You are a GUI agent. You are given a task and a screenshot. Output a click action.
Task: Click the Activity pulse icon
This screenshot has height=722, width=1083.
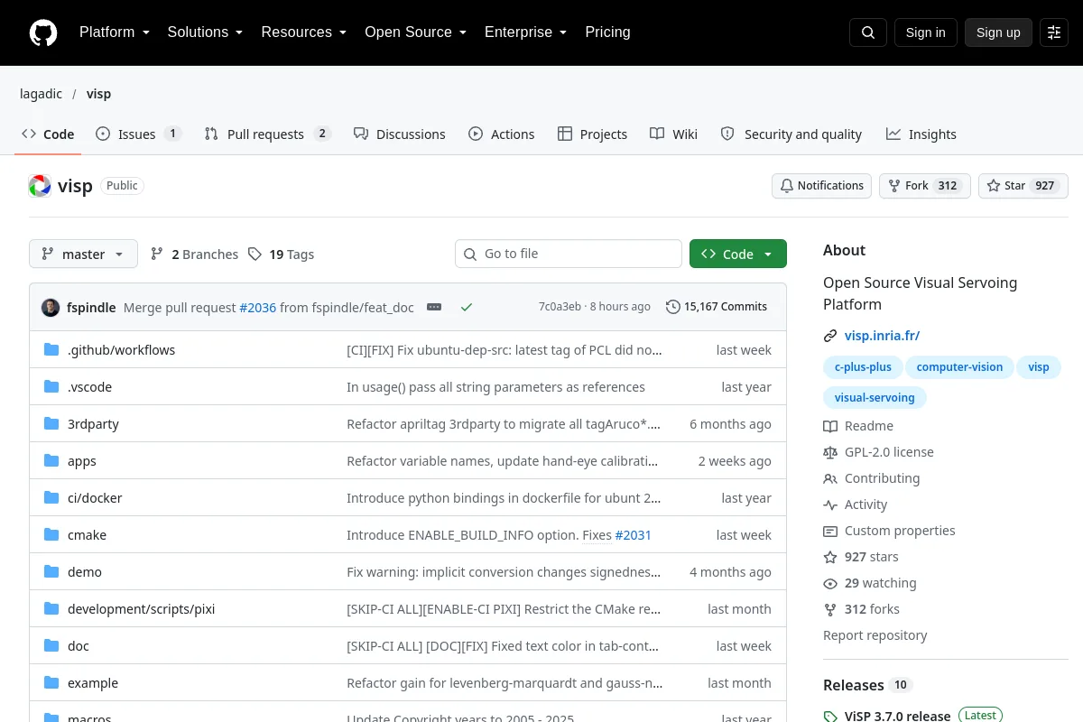click(x=830, y=504)
